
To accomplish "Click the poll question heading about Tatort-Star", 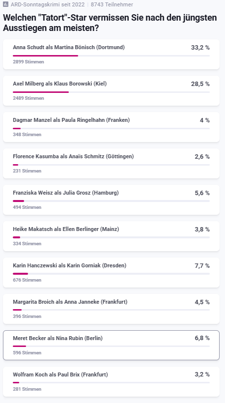I will pos(110,23).
